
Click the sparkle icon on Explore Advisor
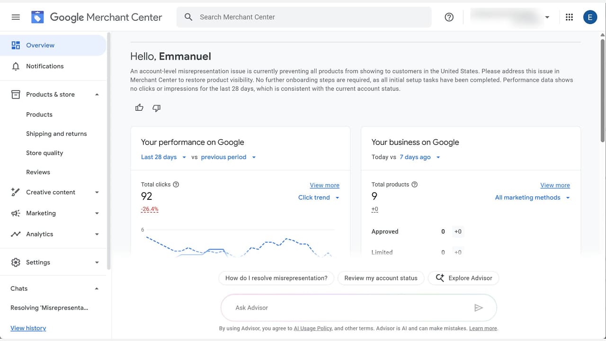440,278
